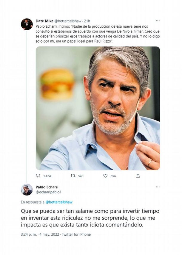Open the 21h timestamp of Date Mike's tweet
The image size is (182, 255).
click(87, 21)
